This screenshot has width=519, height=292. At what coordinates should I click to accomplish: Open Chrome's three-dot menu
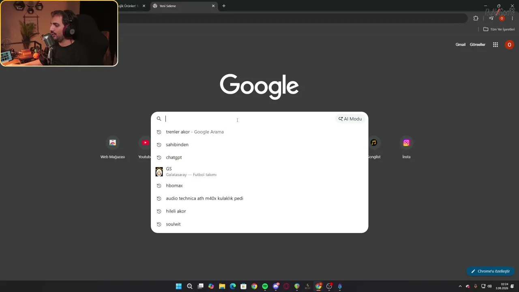pos(512,18)
